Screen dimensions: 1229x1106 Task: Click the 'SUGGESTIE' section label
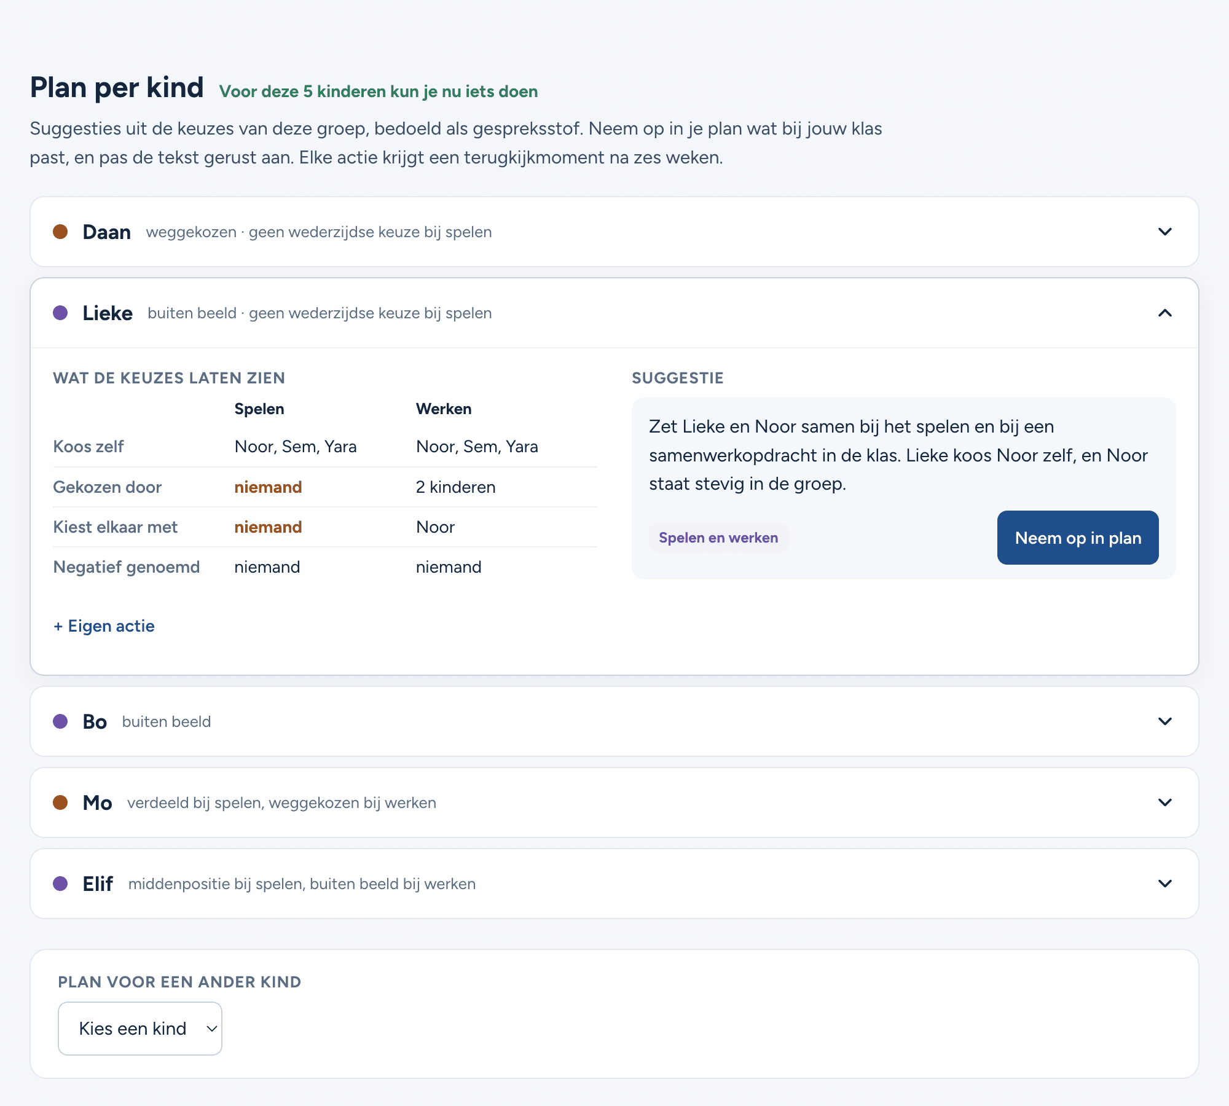pos(678,378)
